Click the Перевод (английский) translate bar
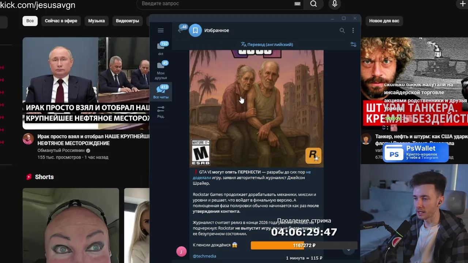Viewport: 468px width, 263px height. [267, 44]
